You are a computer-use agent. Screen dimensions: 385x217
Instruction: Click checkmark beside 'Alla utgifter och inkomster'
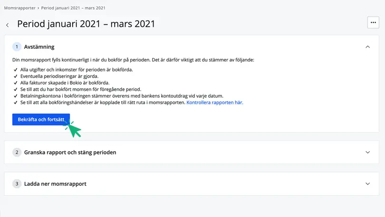pos(16,70)
